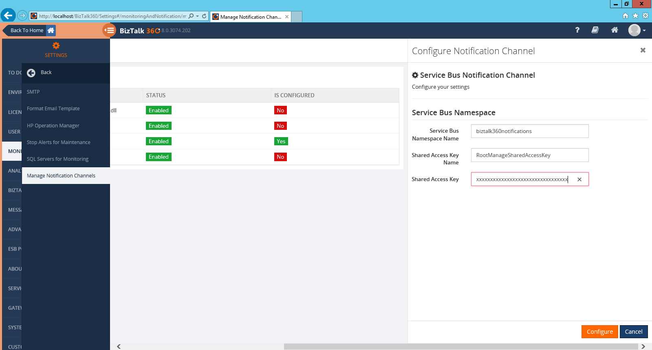Click the Service Bus Namespace Name field
The width and height of the screenshot is (652, 350).
click(530, 131)
